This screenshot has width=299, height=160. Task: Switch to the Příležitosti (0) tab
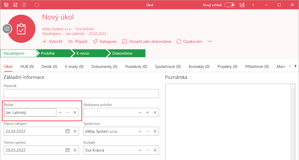(x=257, y=66)
